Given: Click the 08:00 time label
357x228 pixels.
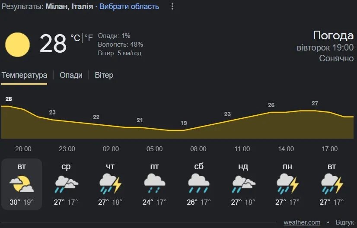Looking at the screenshot, I should tap(198, 149).
